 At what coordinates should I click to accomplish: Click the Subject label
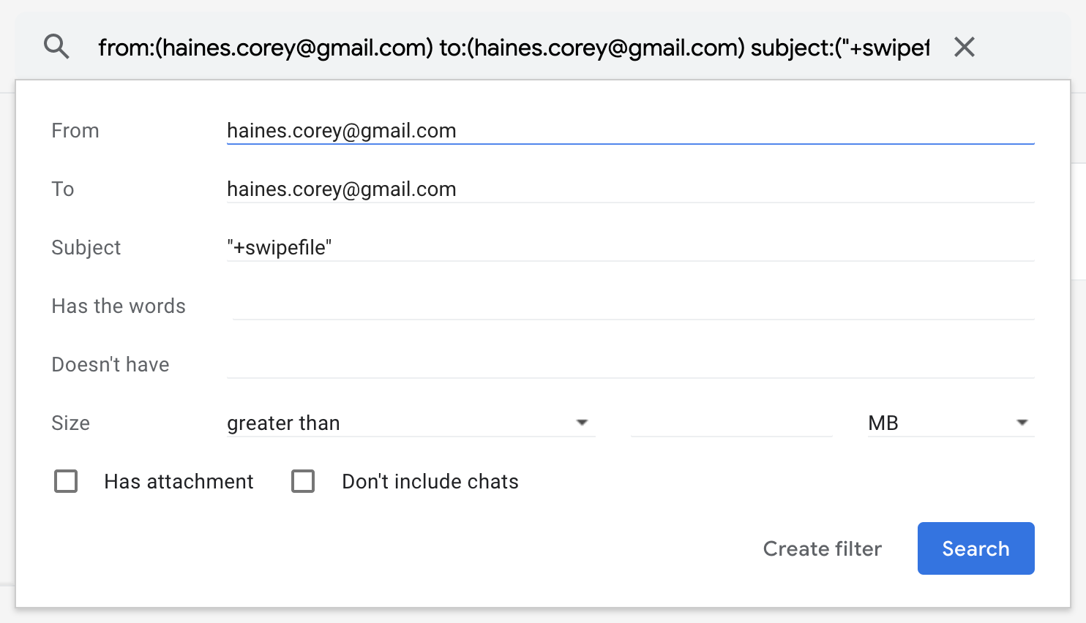tap(86, 247)
